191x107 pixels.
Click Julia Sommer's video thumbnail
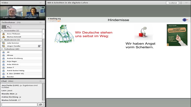[x=33, y=12]
